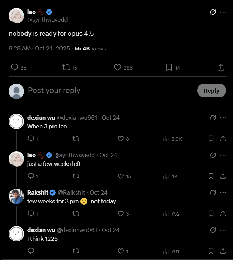
Task: Bookmark Rakshit's reply
Action: pyautogui.click(x=211, y=214)
